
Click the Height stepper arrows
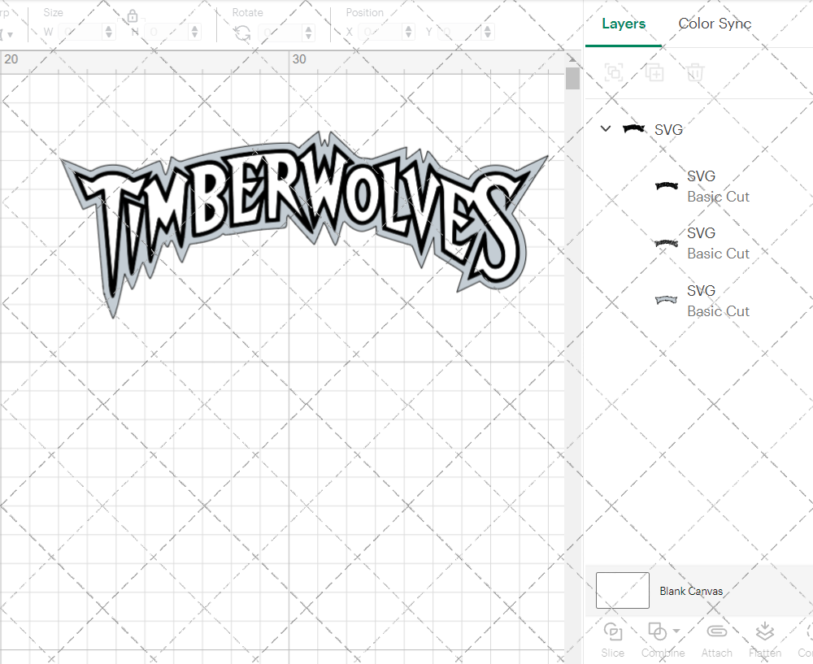(x=194, y=33)
